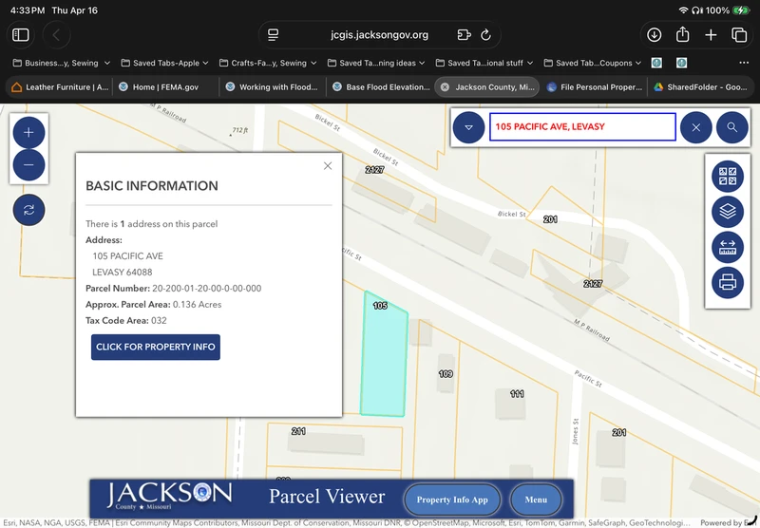Clear the address search box
The height and width of the screenshot is (528, 760).
tap(696, 127)
